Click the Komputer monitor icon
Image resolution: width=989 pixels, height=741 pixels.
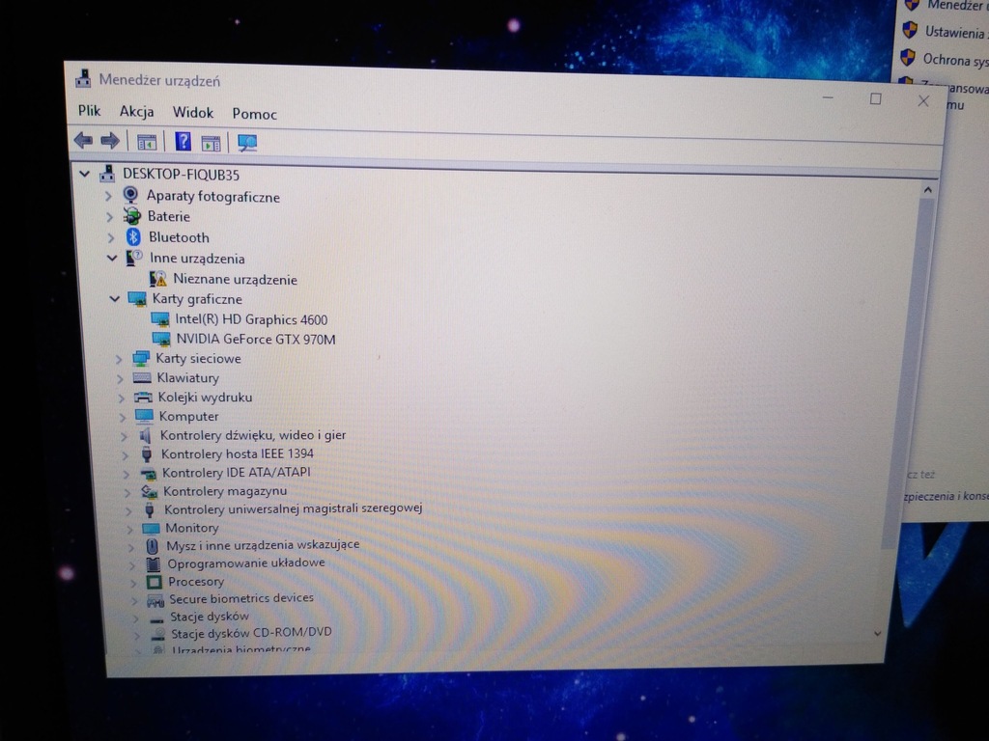click(145, 416)
